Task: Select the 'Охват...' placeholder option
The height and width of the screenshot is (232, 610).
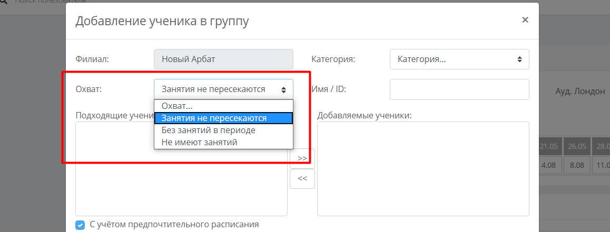Action: [x=224, y=106]
